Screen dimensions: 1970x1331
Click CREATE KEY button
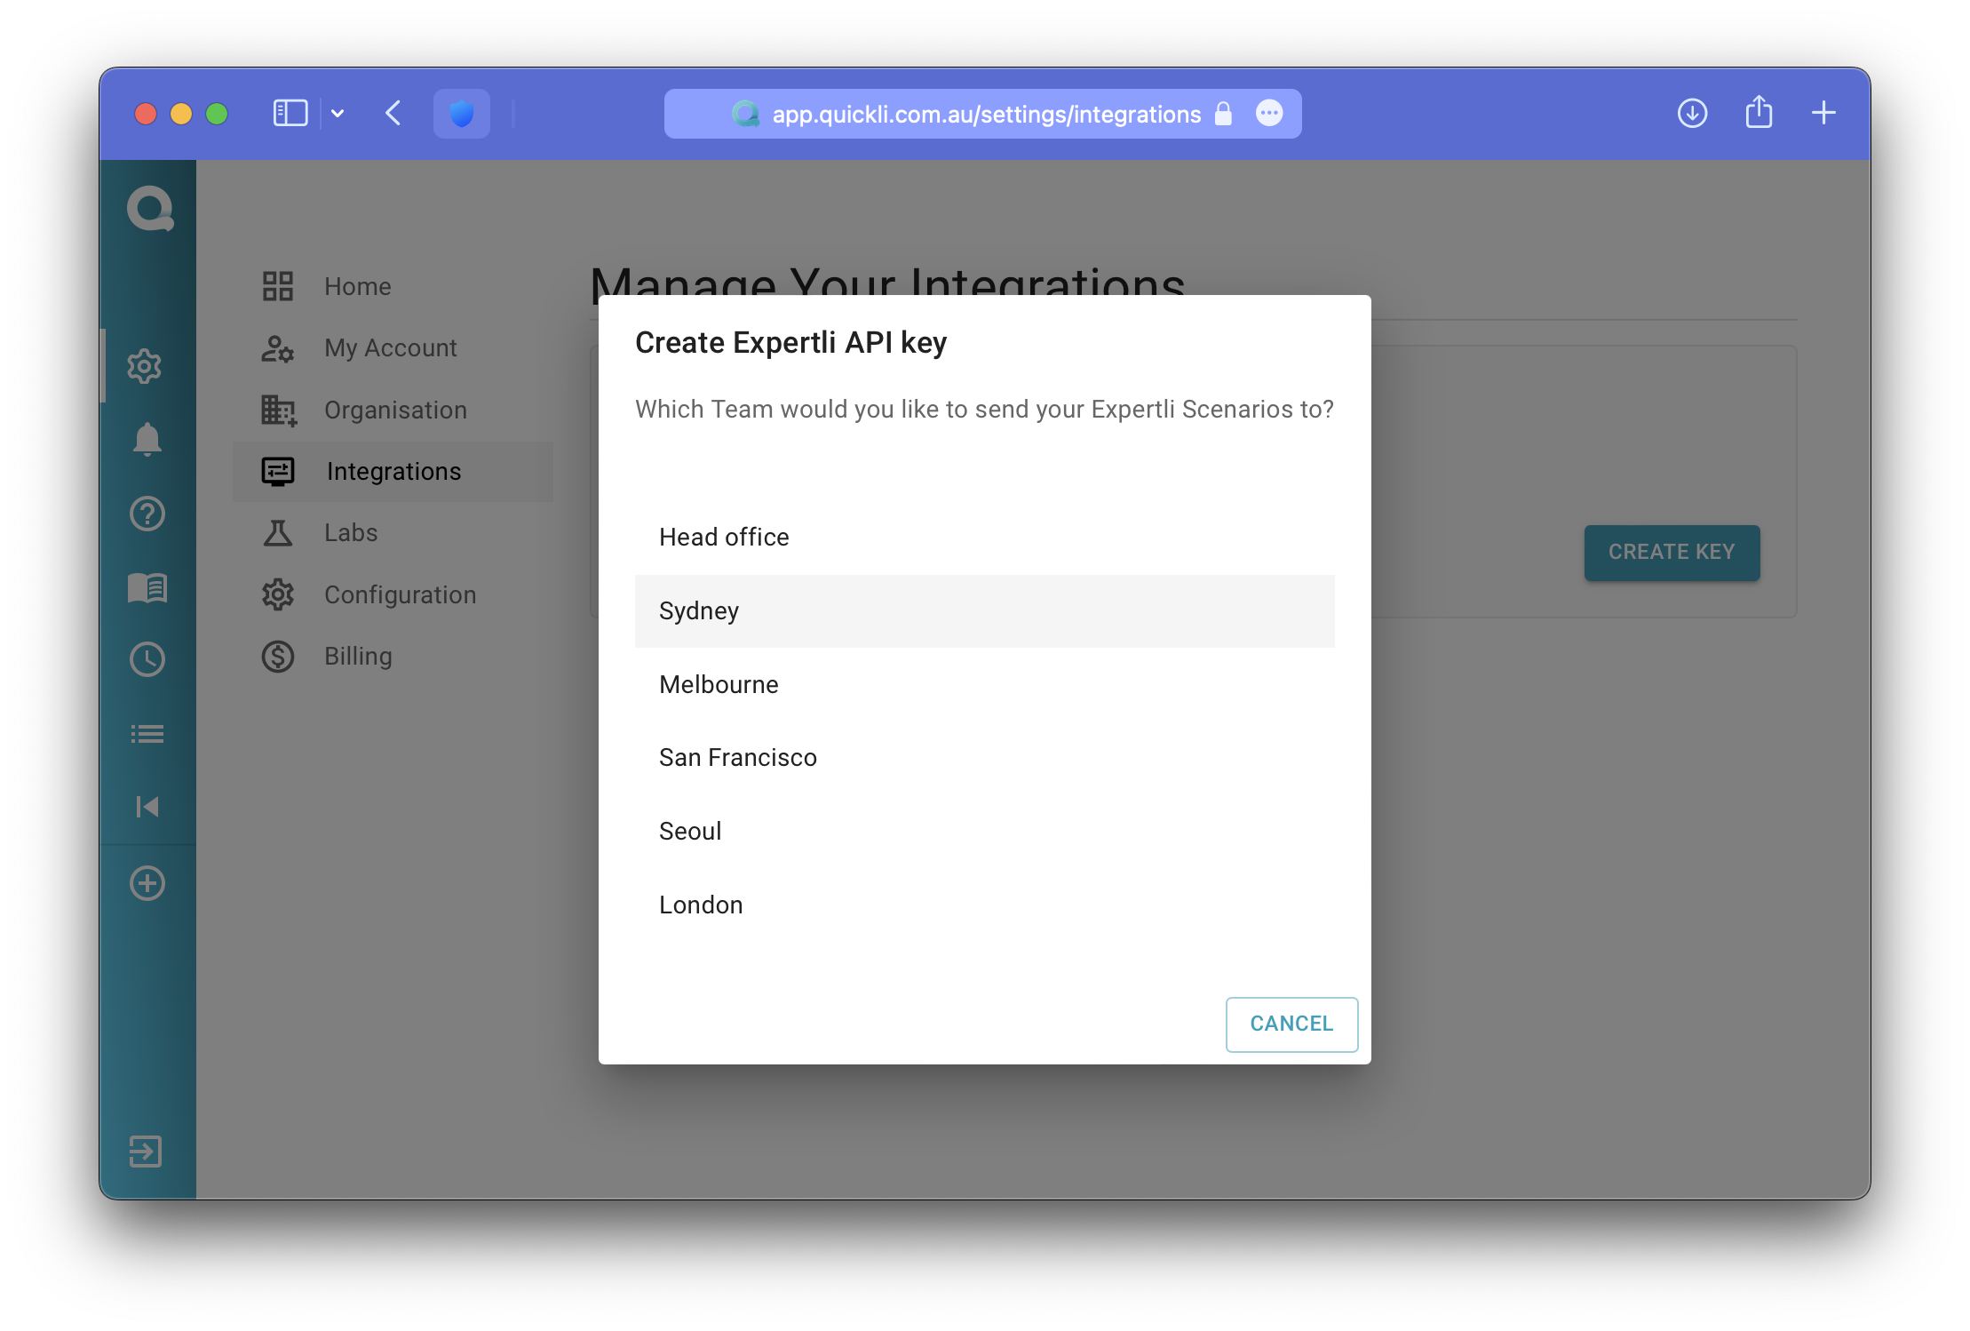click(x=1672, y=551)
